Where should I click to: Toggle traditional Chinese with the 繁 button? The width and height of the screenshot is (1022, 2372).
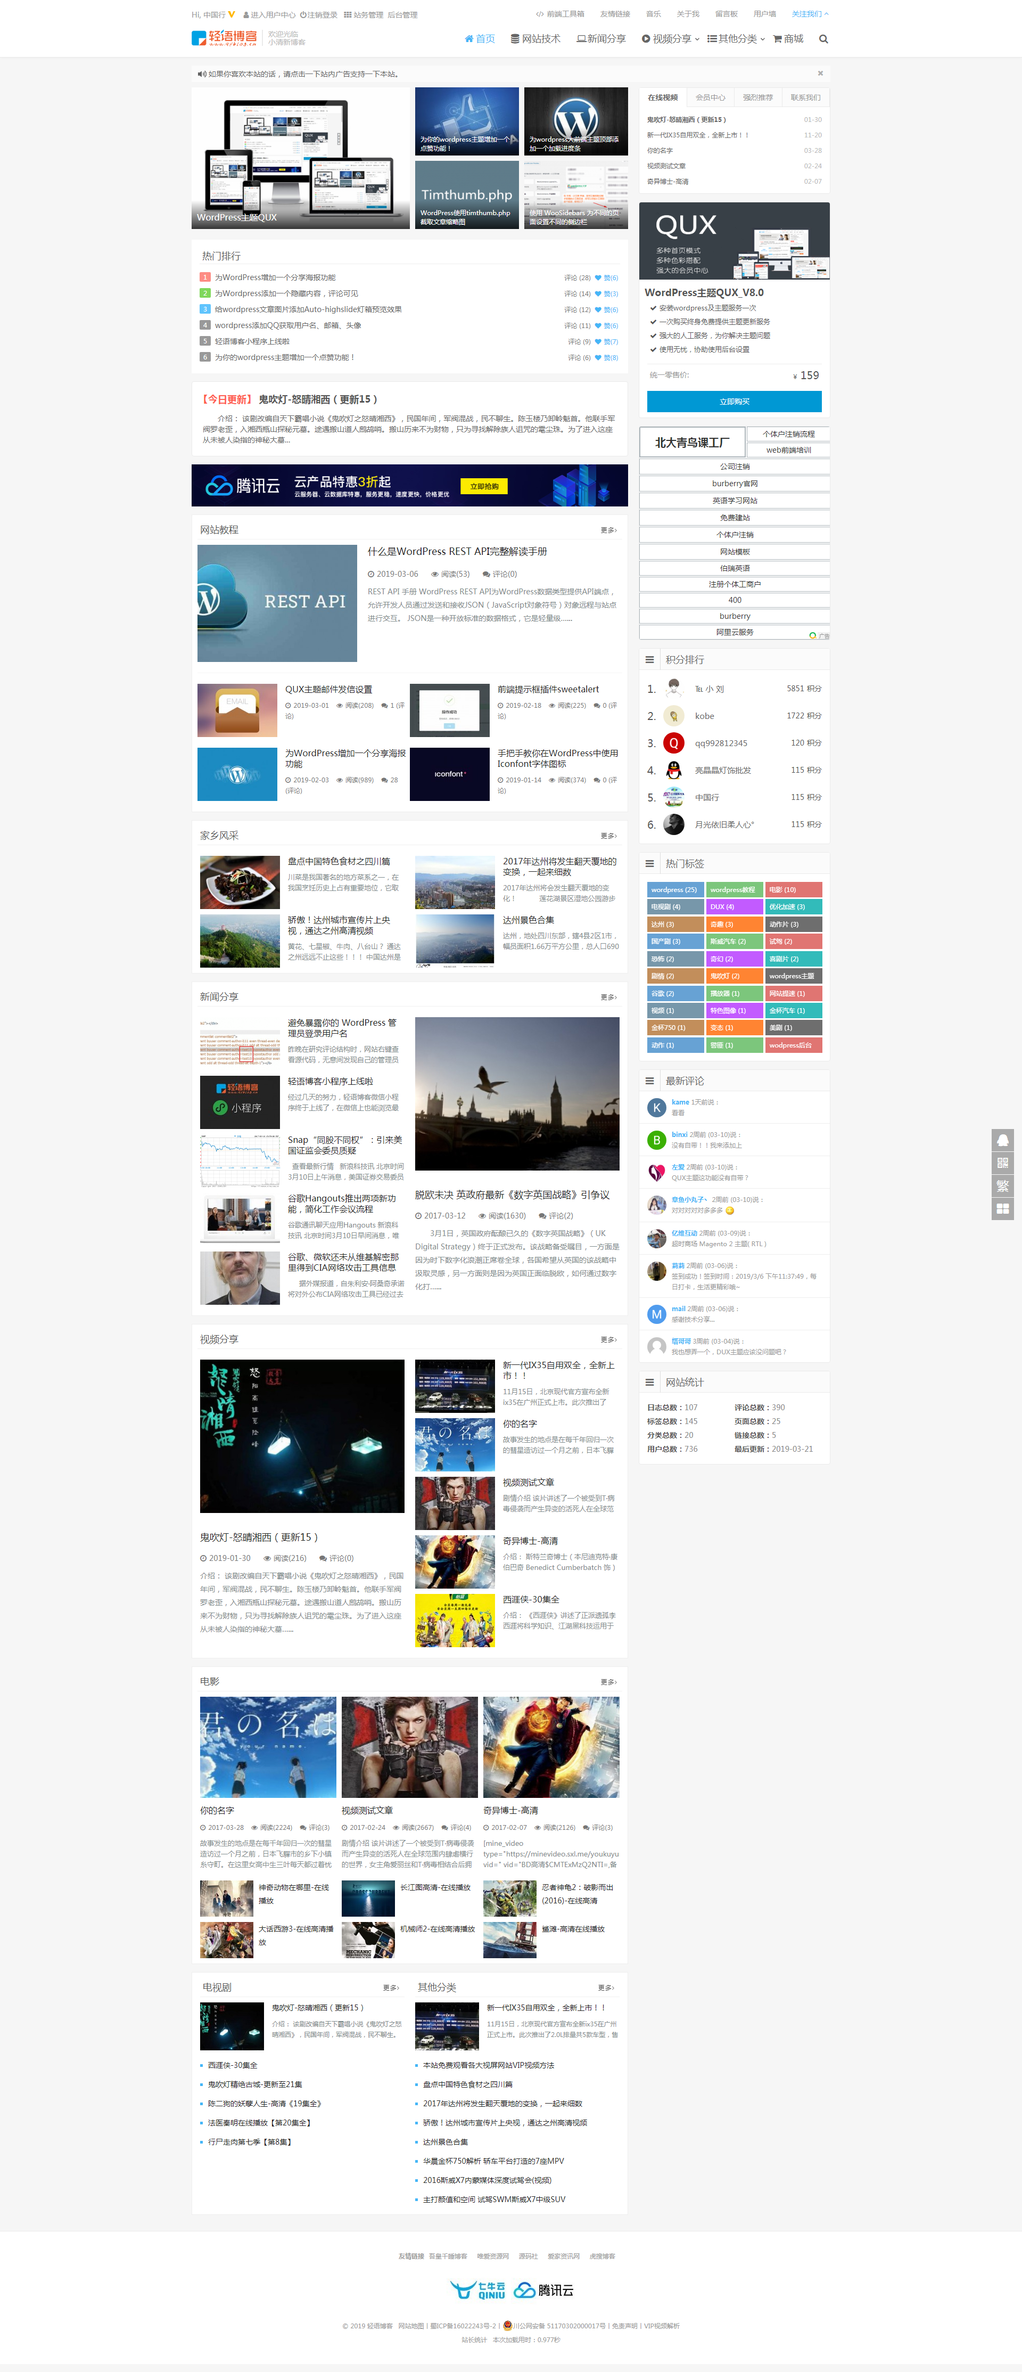coord(1003,1186)
